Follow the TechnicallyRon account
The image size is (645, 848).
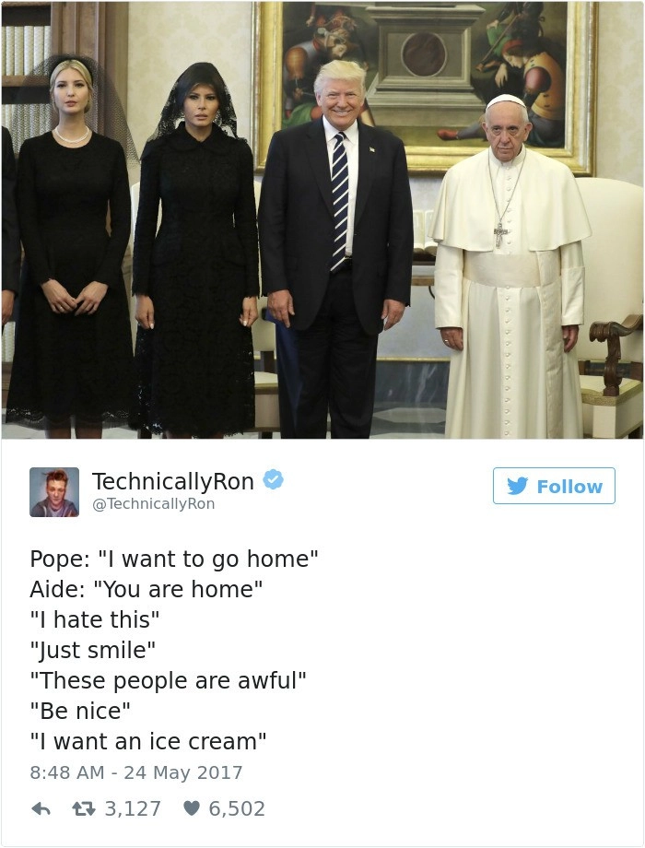pos(554,486)
